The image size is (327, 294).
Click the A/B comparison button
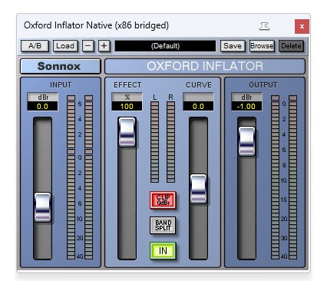pyautogui.click(x=35, y=46)
